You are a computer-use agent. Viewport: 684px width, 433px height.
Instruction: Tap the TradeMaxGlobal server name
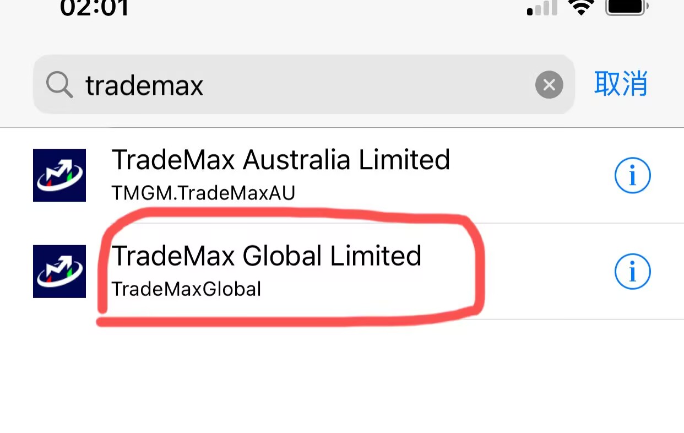tap(186, 289)
